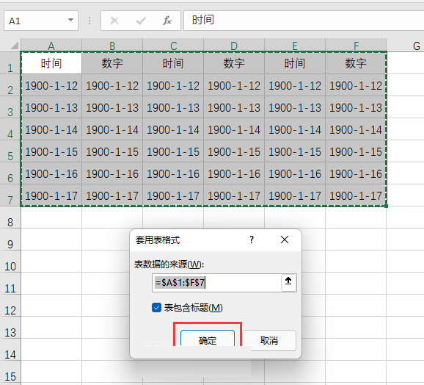Close the 套用表格式 dialog
This screenshot has height=385, width=424.
coord(285,240)
